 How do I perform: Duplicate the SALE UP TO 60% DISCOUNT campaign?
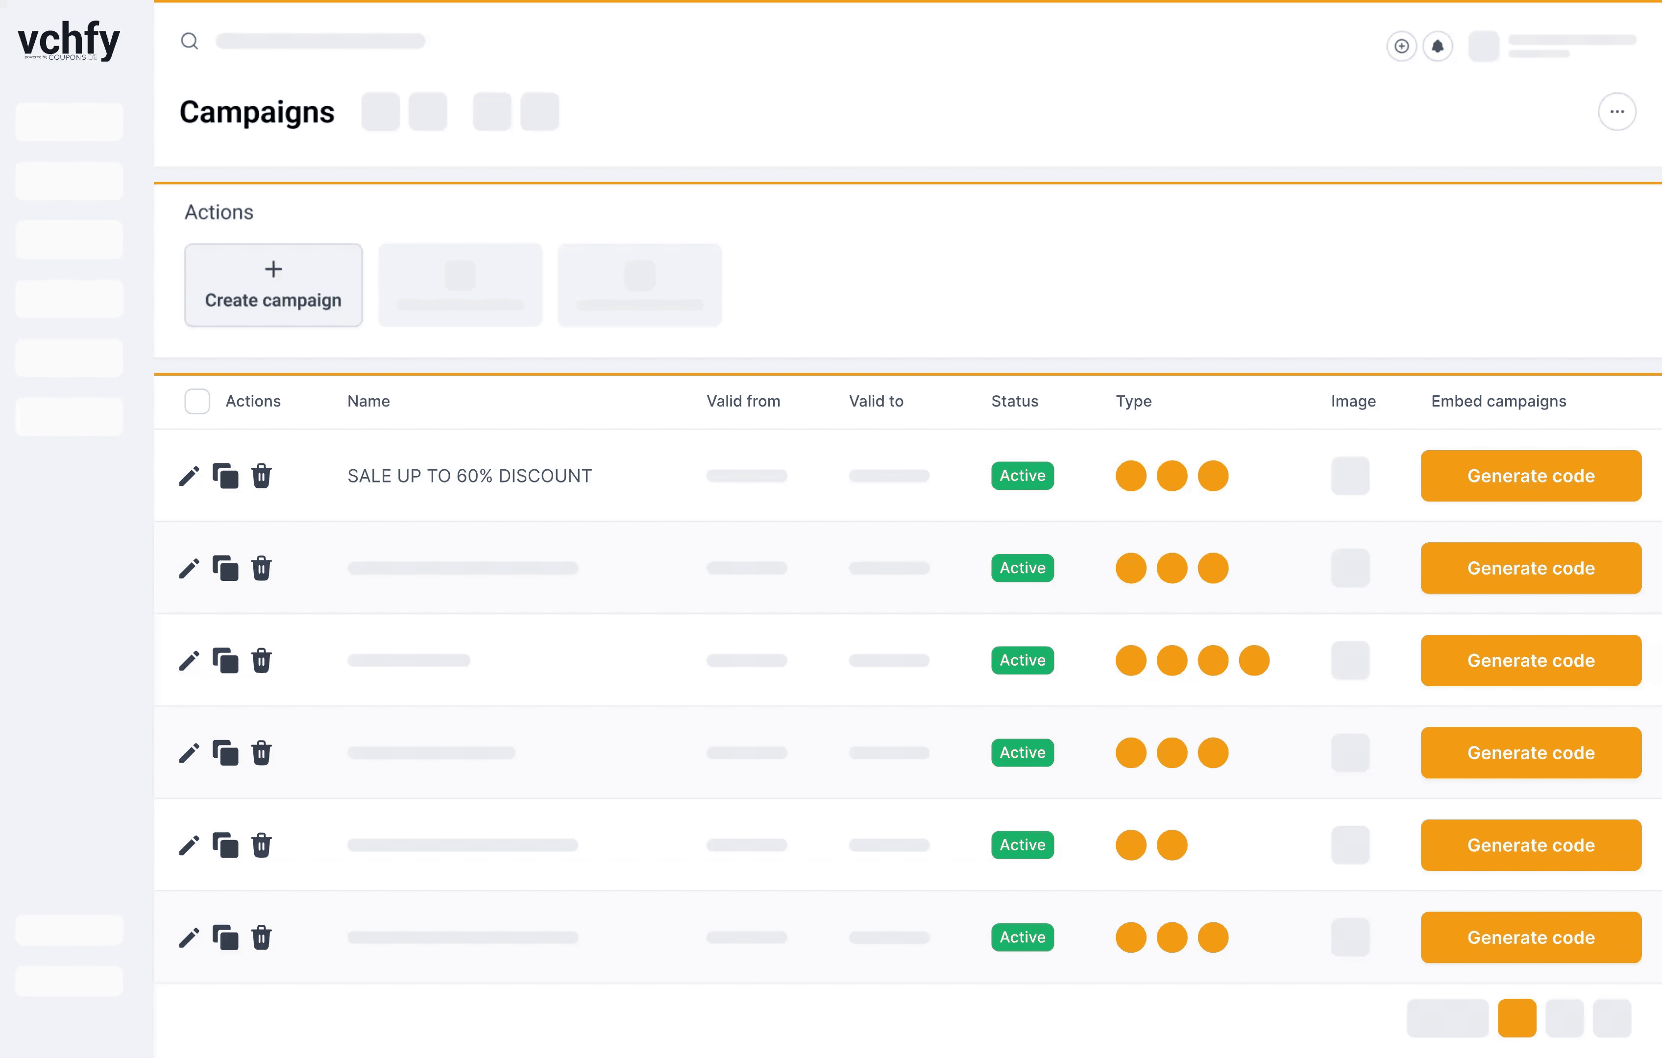[225, 476]
